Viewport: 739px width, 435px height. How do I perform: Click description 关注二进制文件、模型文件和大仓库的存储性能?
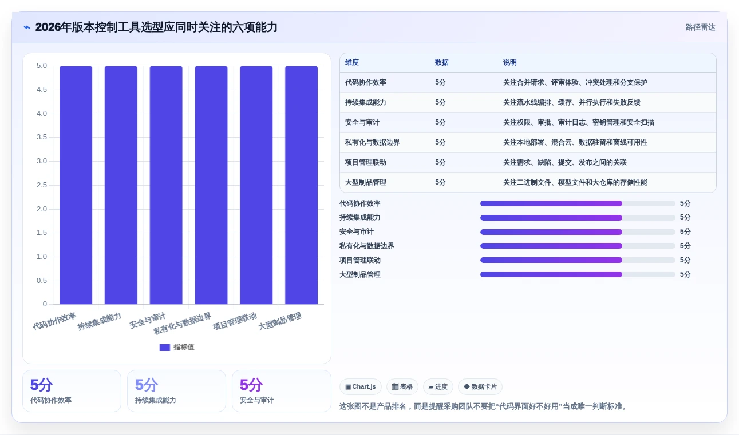[x=575, y=182]
